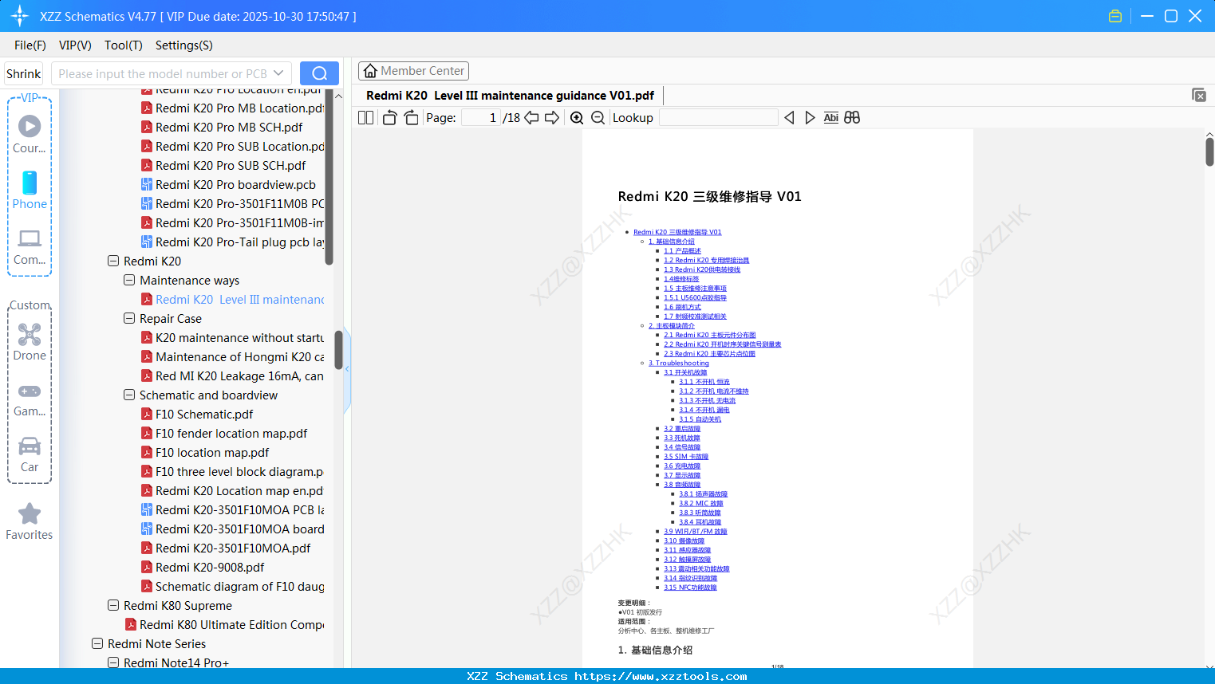
Task: Select the Computer category in sidebar
Action: pyautogui.click(x=30, y=246)
